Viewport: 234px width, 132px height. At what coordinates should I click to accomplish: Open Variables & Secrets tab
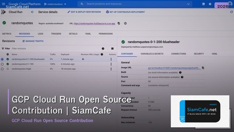[x=152, y=54]
